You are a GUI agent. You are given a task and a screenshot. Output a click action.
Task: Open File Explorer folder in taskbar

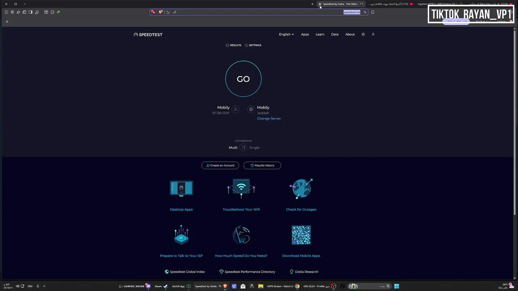pos(261,286)
